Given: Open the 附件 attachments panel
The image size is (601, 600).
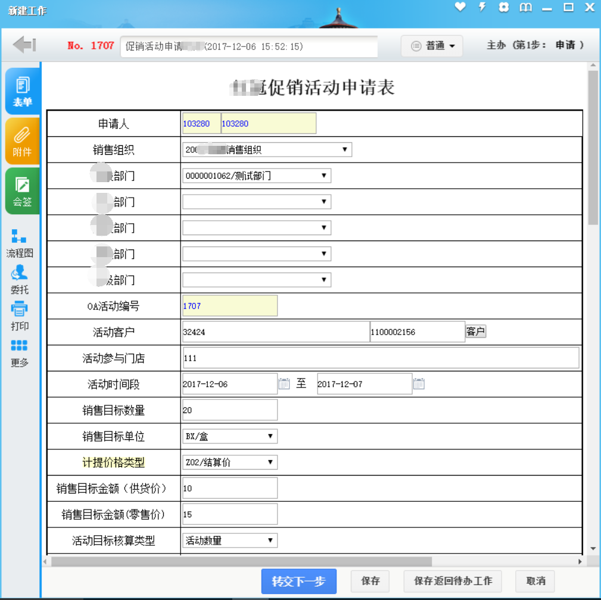Looking at the screenshot, I should tap(22, 141).
